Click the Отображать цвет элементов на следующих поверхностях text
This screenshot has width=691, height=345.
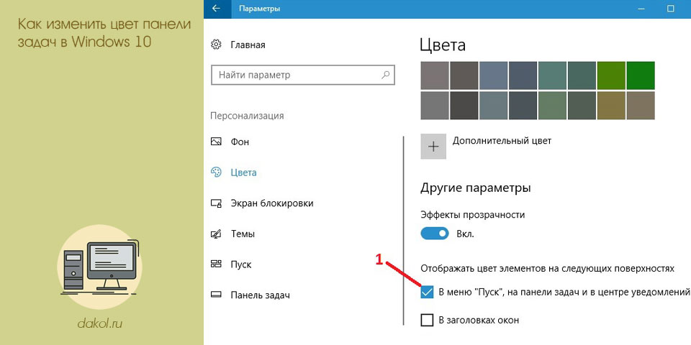pos(548,268)
